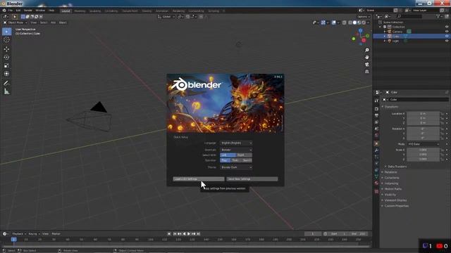Click the zoom view magnifier icon
Viewport: 451px width, 253px height.
coord(366,50)
